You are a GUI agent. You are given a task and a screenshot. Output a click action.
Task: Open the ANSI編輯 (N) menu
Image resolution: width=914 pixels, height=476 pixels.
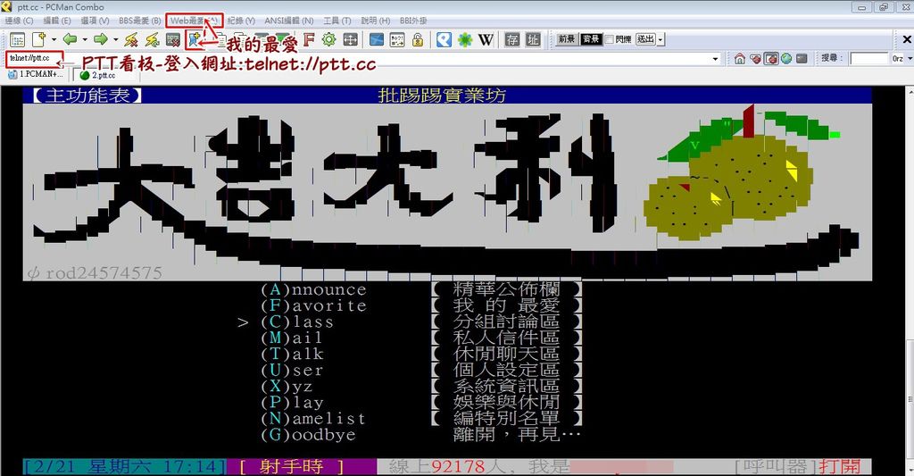(288, 21)
